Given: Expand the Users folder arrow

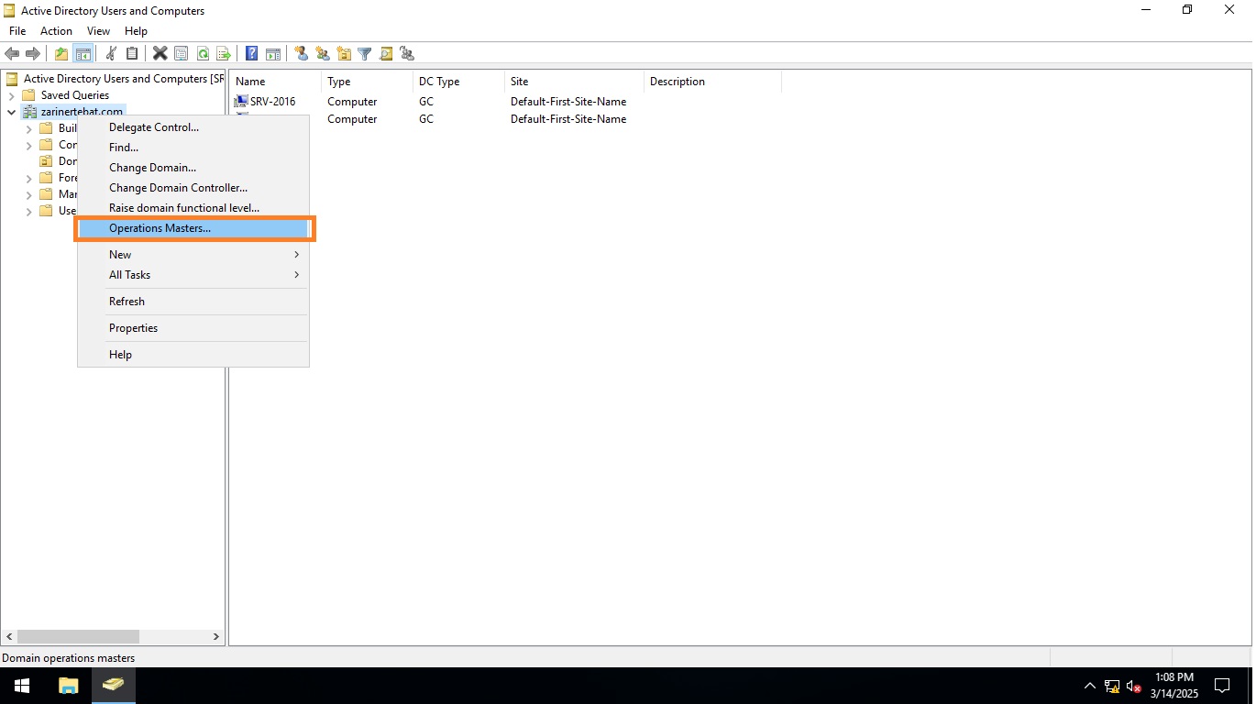Looking at the screenshot, I should coord(28,211).
